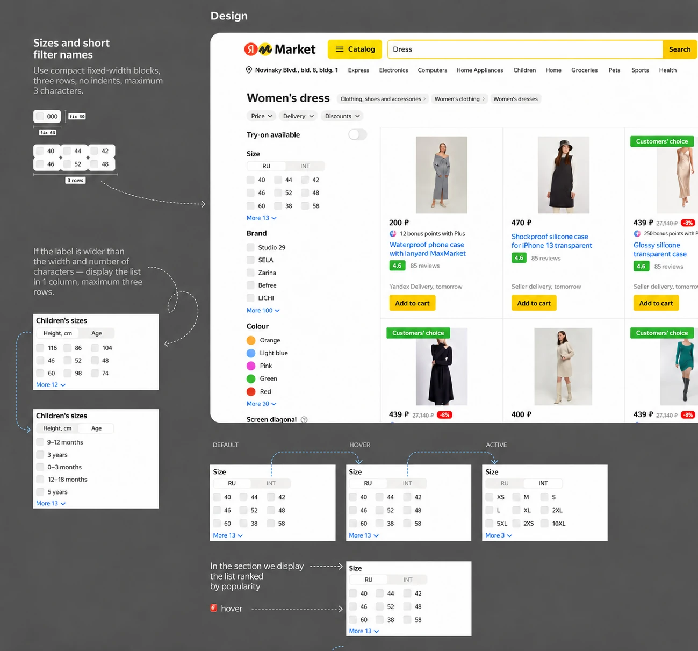Image resolution: width=698 pixels, height=651 pixels.
Task: Click chevron after Clothing, shoes and accessories breadcrumb
Action: [x=424, y=99]
